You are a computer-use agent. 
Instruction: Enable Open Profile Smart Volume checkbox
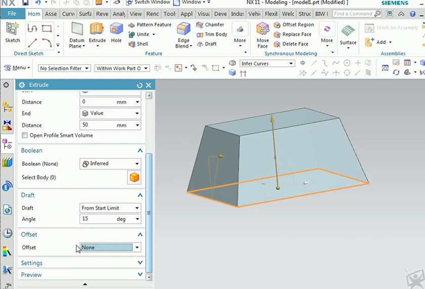point(25,135)
